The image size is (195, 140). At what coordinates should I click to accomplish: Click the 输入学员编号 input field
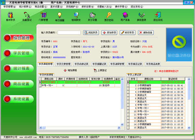click(x=69, y=33)
